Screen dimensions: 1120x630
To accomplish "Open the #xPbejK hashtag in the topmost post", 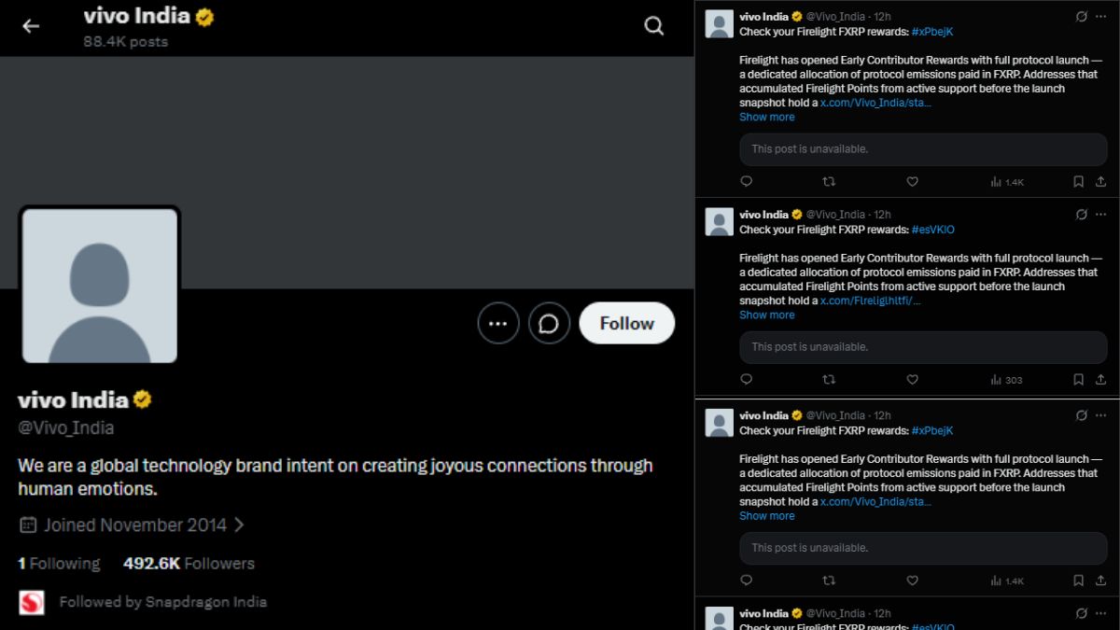I will (x=932, y=32).
